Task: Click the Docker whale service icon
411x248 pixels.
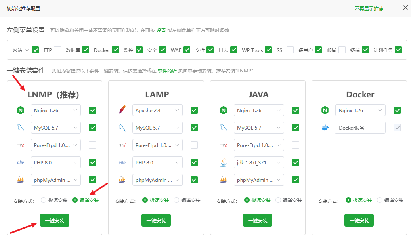Action: [x=325, y=128]
